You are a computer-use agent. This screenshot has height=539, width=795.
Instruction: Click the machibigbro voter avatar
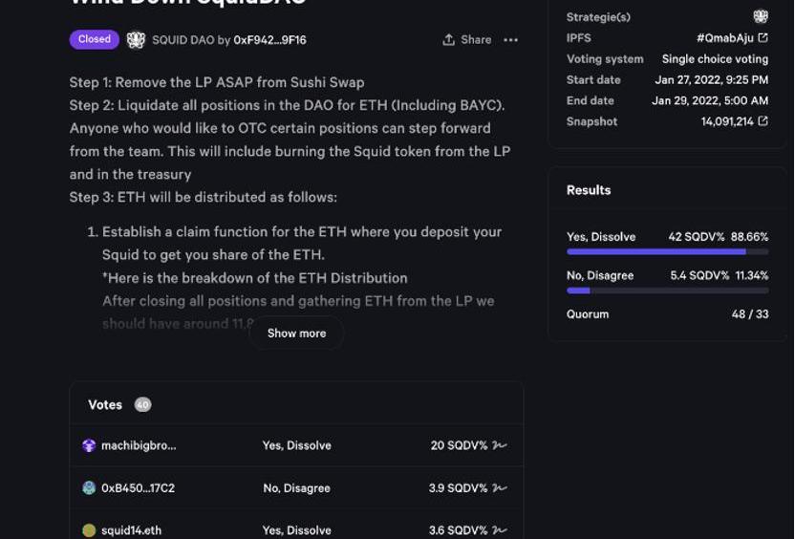pyautogui.click(x=89, y=445)
